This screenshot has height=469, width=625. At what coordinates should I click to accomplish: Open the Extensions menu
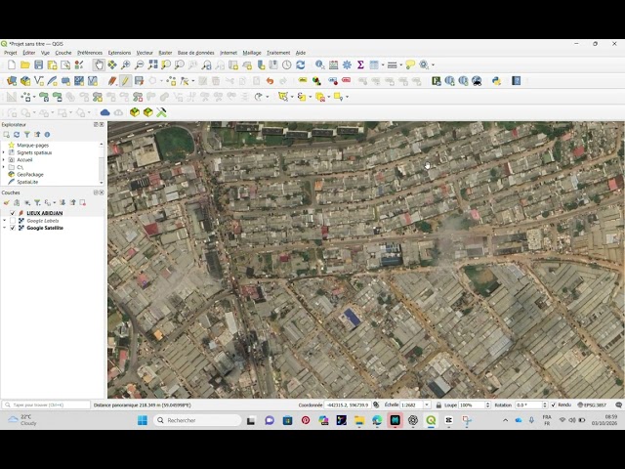(119, 53)
